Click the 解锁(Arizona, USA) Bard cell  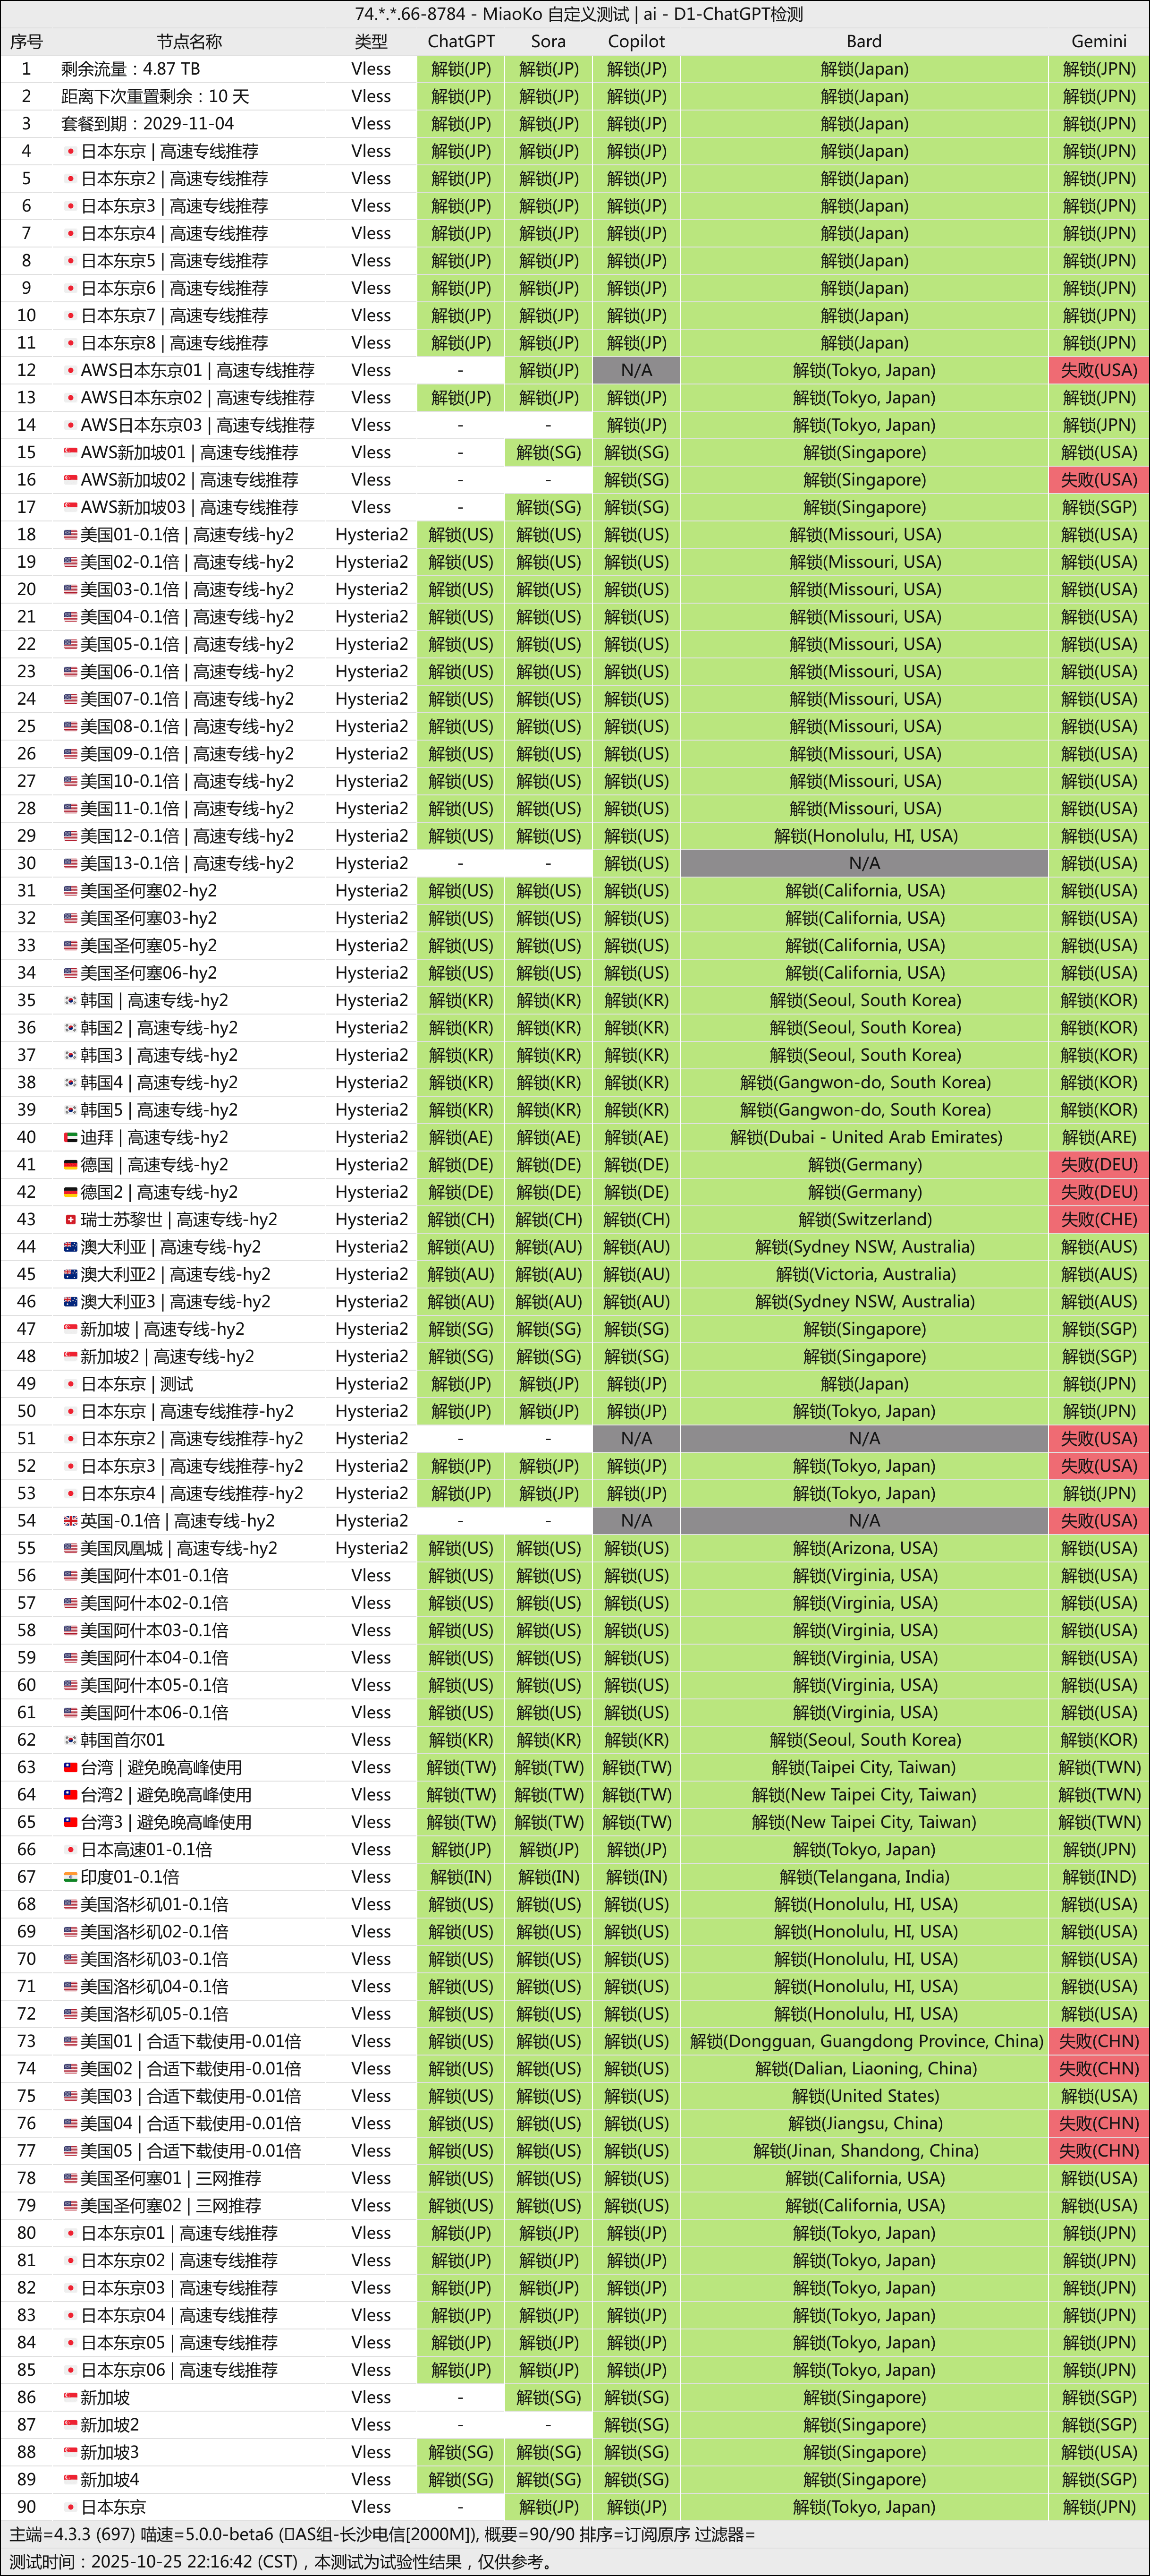864,1548
